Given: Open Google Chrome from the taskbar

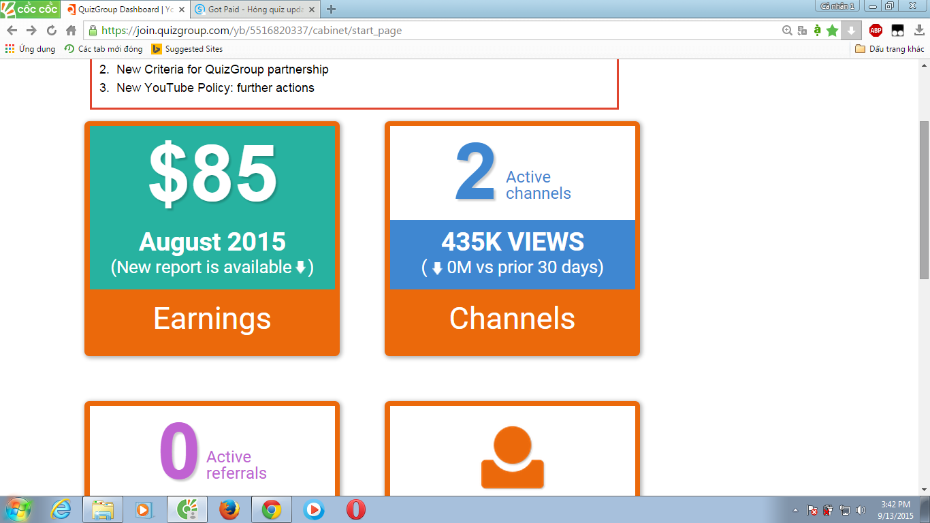Looking at the screenshot, I should click(x=272, y=509).
